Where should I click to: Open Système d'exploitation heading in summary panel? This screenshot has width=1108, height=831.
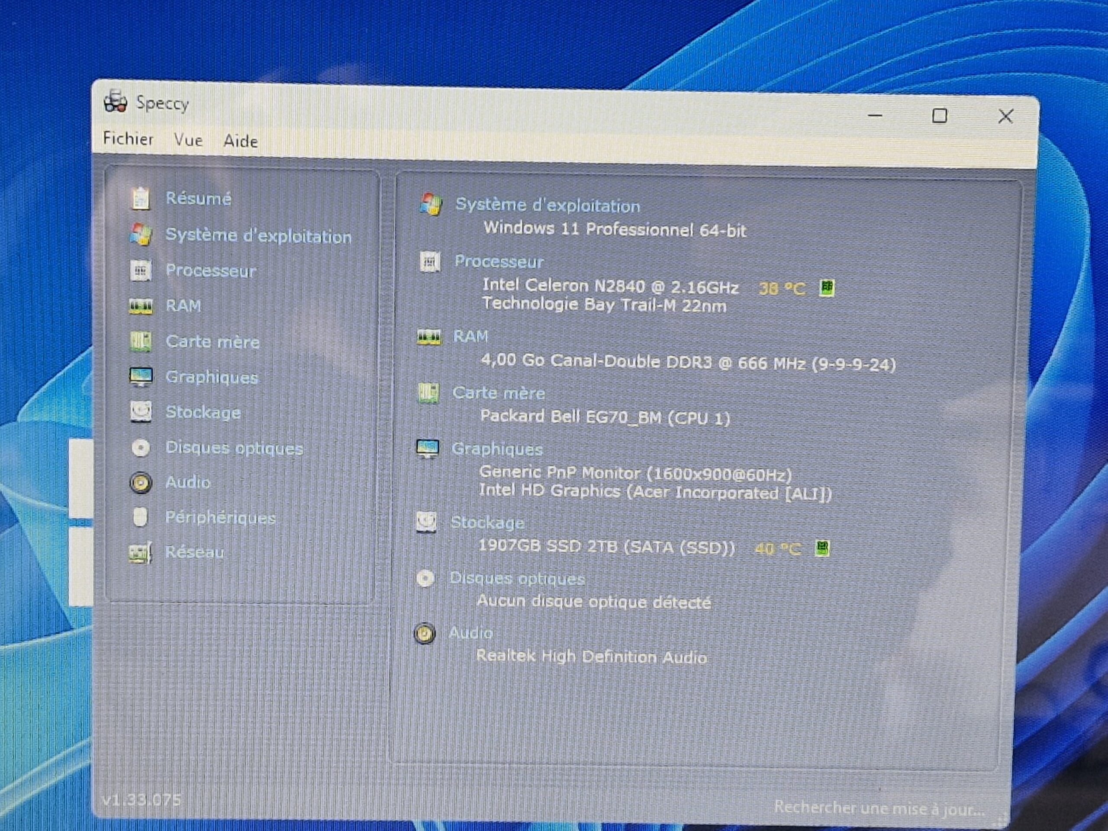(x=547, y=206)
